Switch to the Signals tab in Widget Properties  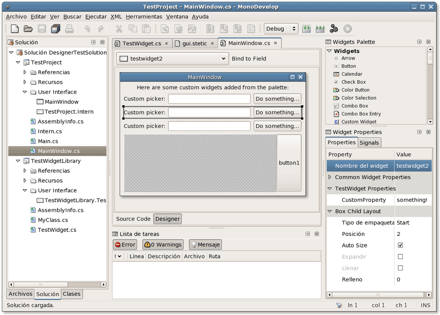click(369, 143)
